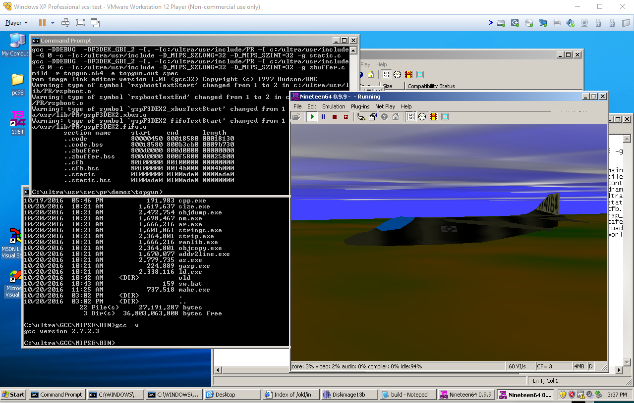Open Emulation menu in front Nineteen64 window
The width and height of the screenshot is (634, 403).
(x=334, y=106)
